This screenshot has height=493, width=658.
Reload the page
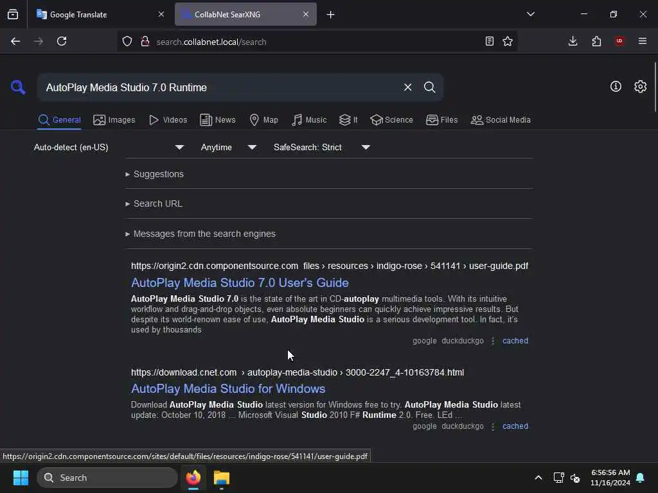pos(62,41)
